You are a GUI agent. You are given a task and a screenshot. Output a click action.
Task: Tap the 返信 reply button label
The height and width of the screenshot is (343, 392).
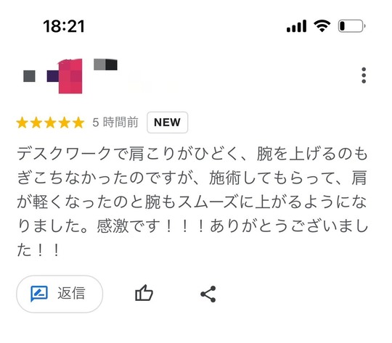pyautogui.click(x=71, y=293)
